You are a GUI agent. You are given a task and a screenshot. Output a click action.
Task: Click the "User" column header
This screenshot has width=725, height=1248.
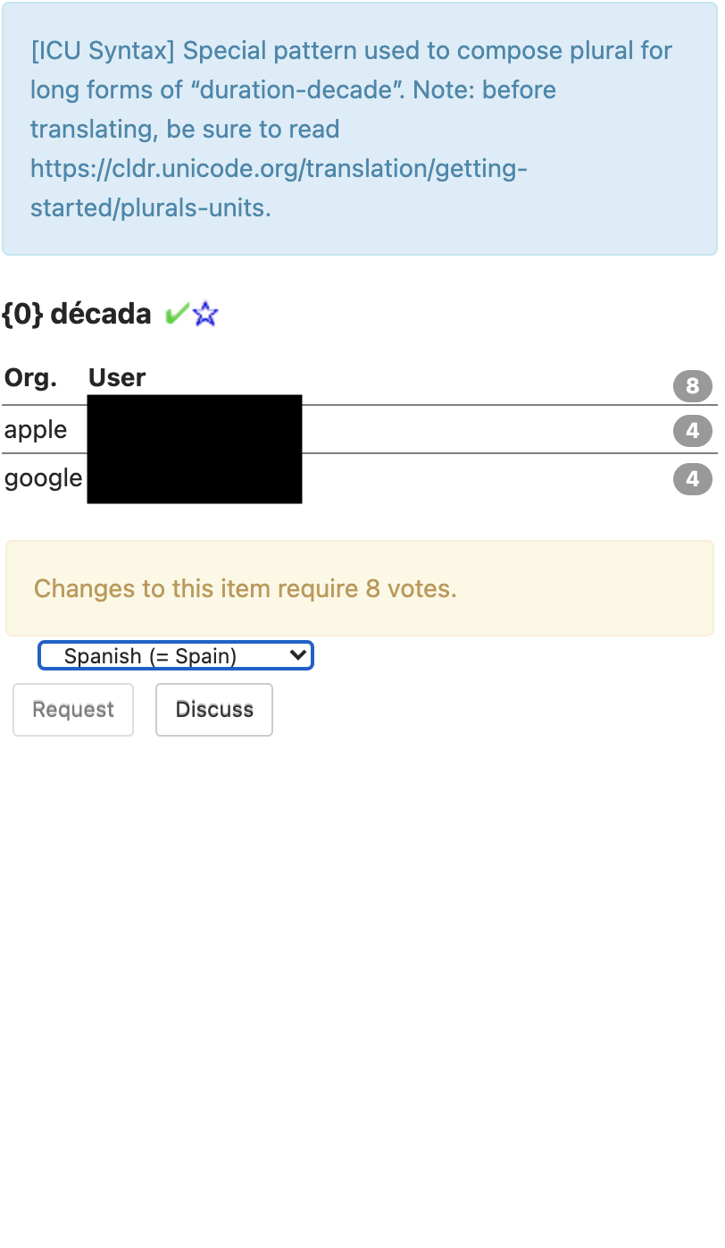(117, 377)
